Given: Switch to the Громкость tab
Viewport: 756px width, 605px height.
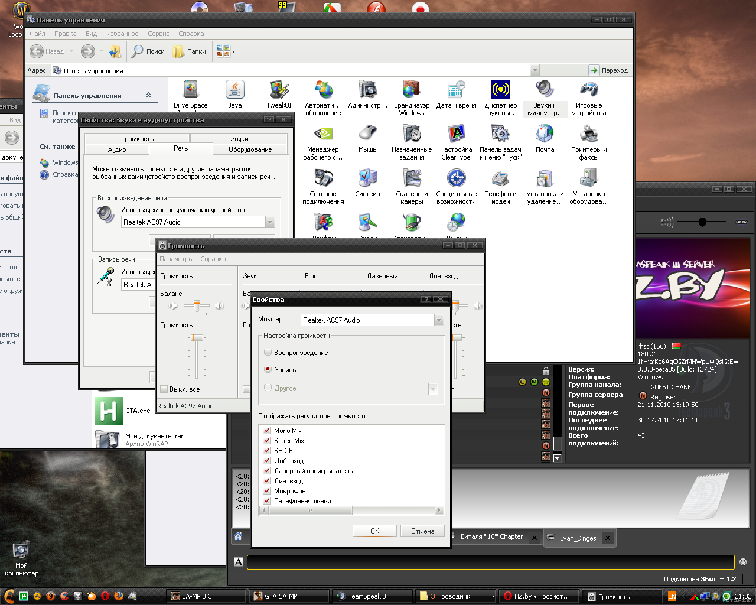Looking at the screenshot, I should pyautogui.click(x=138, y=138).
